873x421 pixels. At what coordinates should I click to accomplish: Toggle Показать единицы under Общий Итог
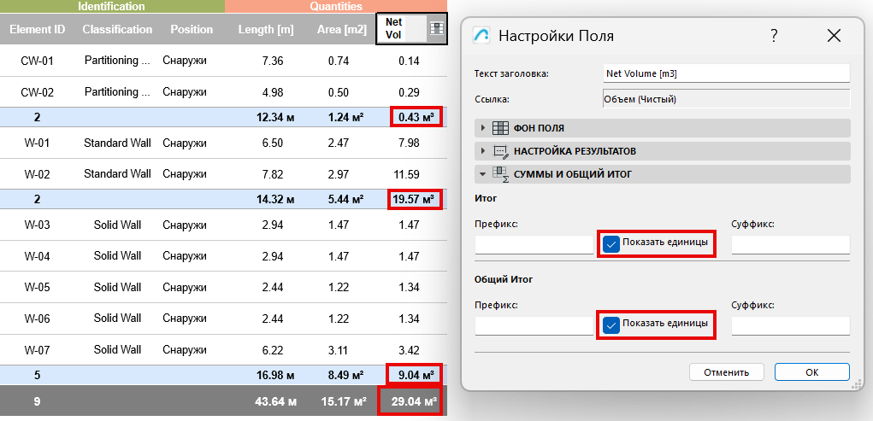(611, 325)
